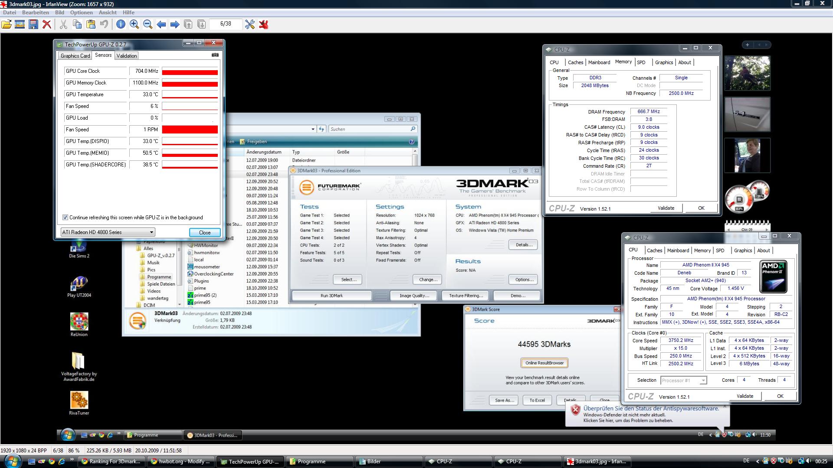This screenshot has height=468, width=833.
Task: Add gadgets with the sidebar plus button
Action: [747, 45]
